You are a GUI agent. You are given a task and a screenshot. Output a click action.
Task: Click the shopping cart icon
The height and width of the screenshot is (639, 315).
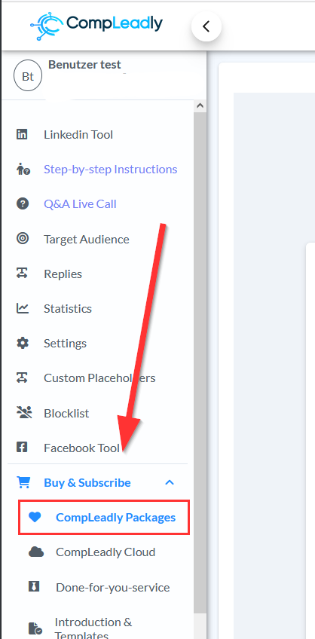pos(23,482)
